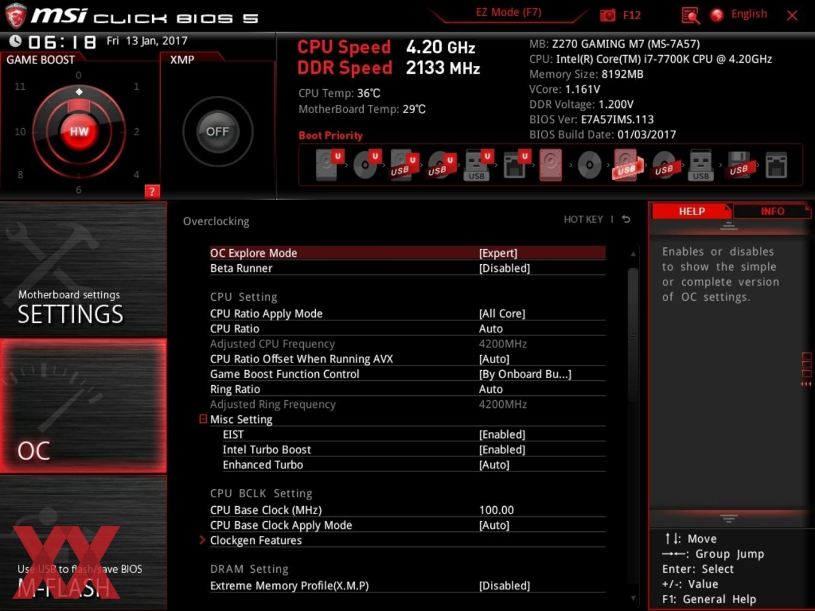Click the Overclocking page heading
This screenshot has height=611, width=815.
pos(216,221)
